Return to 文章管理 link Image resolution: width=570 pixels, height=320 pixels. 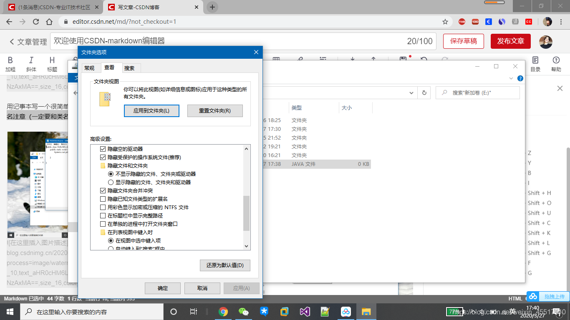pos(28,42)
